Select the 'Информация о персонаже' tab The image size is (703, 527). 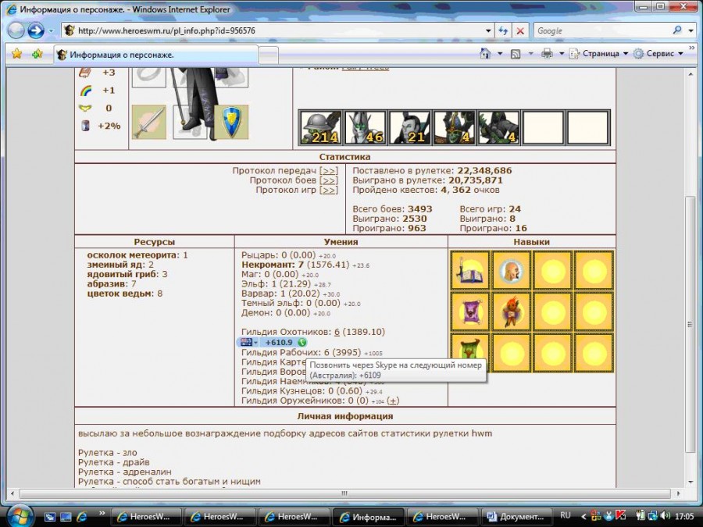[156, 55]
